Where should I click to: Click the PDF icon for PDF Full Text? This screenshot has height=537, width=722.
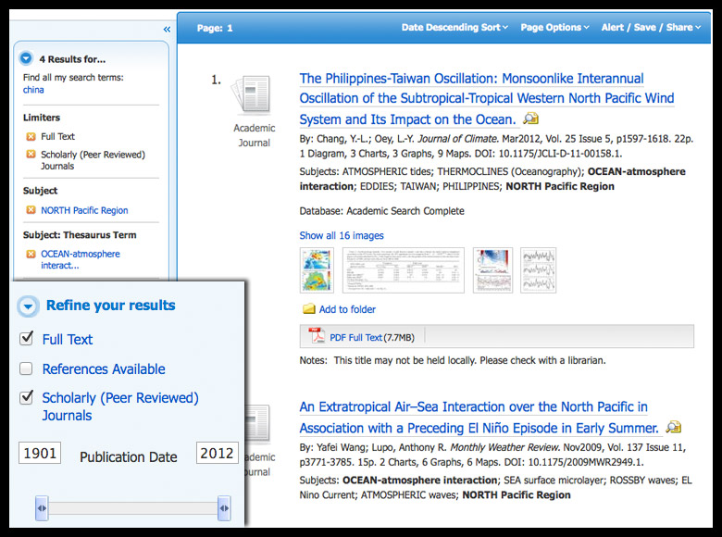[x=315, y=337]
